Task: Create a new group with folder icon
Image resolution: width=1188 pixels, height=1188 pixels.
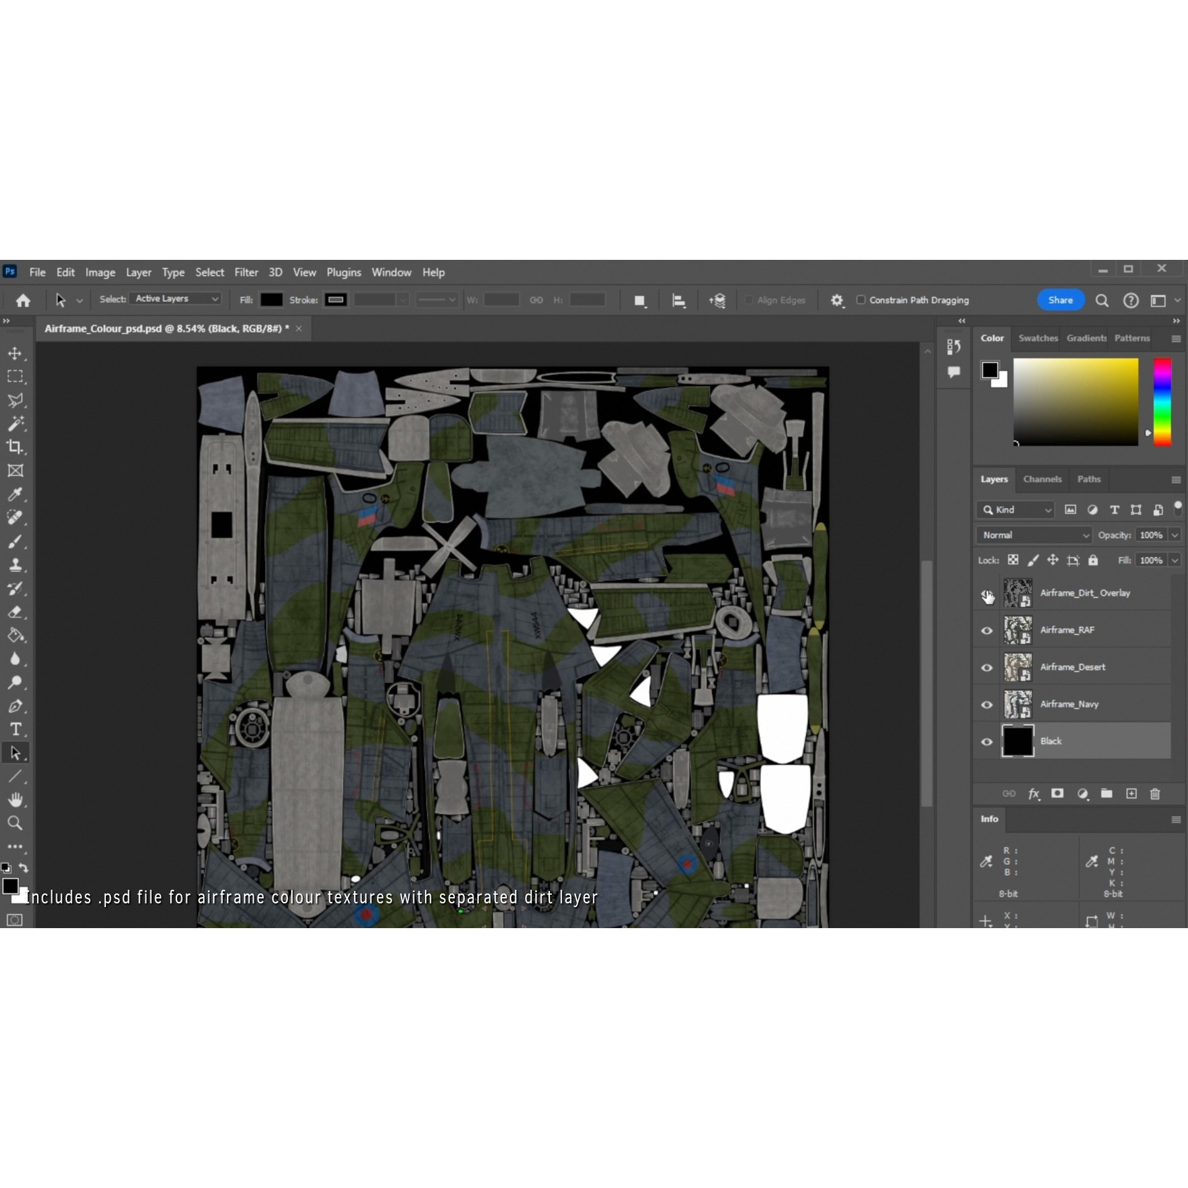Action: pyautogui.click(x=1106, y=794)
